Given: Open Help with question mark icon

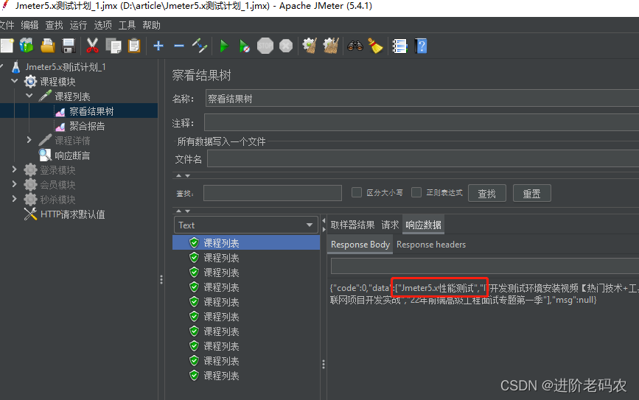Looking at the screenshot, I should point(421,46).
